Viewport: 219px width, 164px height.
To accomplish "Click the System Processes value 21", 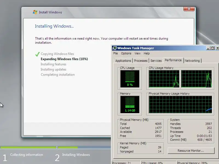I will tap(210, 132).
